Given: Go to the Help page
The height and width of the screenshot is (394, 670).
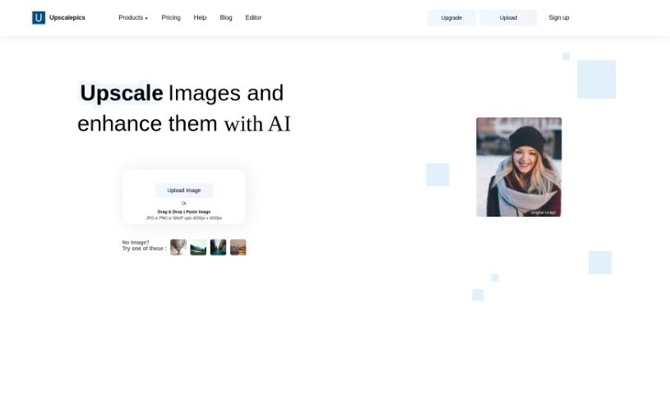Looking at the screenshot, I should (200, 17).
